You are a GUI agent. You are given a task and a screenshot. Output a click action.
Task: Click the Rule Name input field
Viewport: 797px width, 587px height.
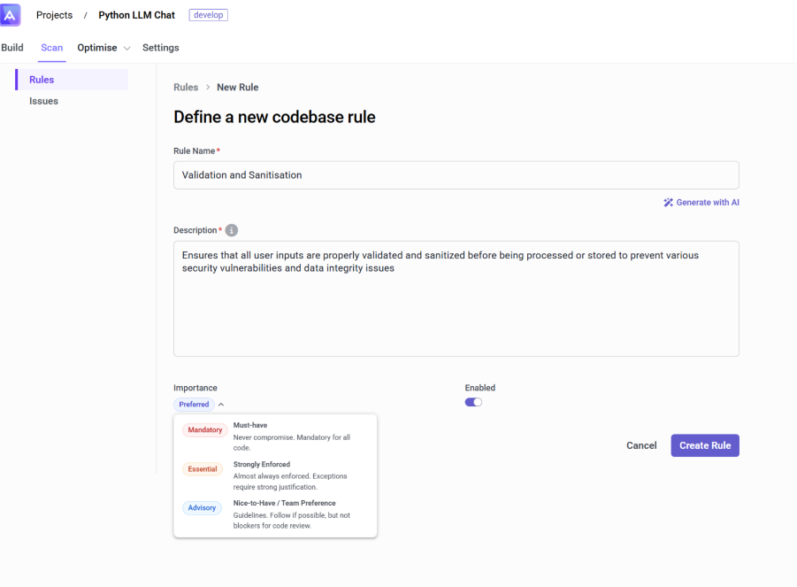coord(456,174)
